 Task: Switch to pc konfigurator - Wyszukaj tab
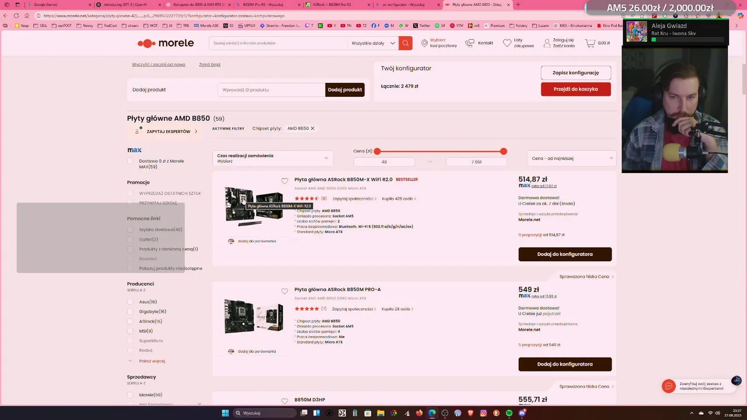pyautogui.click(x=407, y=5)
